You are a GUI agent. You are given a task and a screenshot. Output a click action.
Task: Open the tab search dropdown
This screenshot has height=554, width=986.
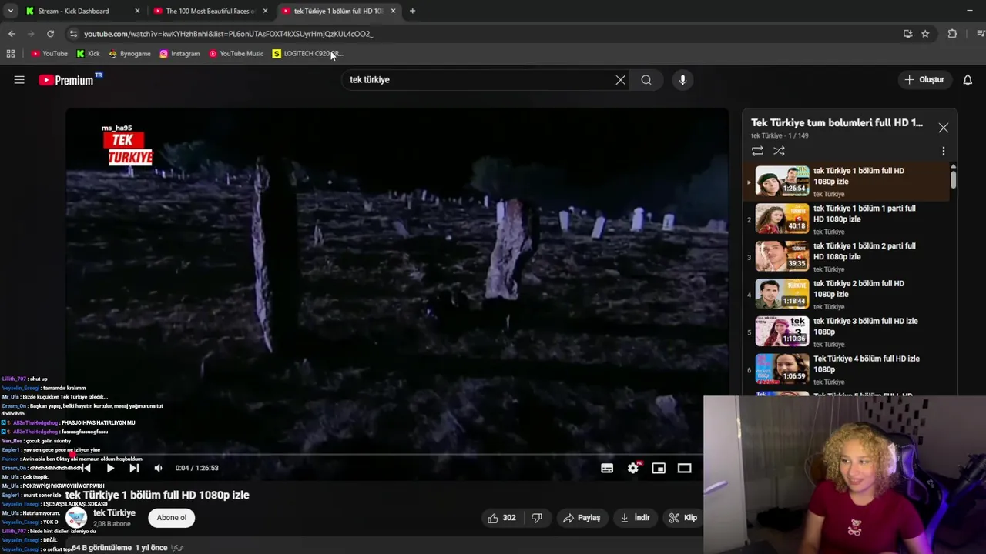click(x=10, y=11)
